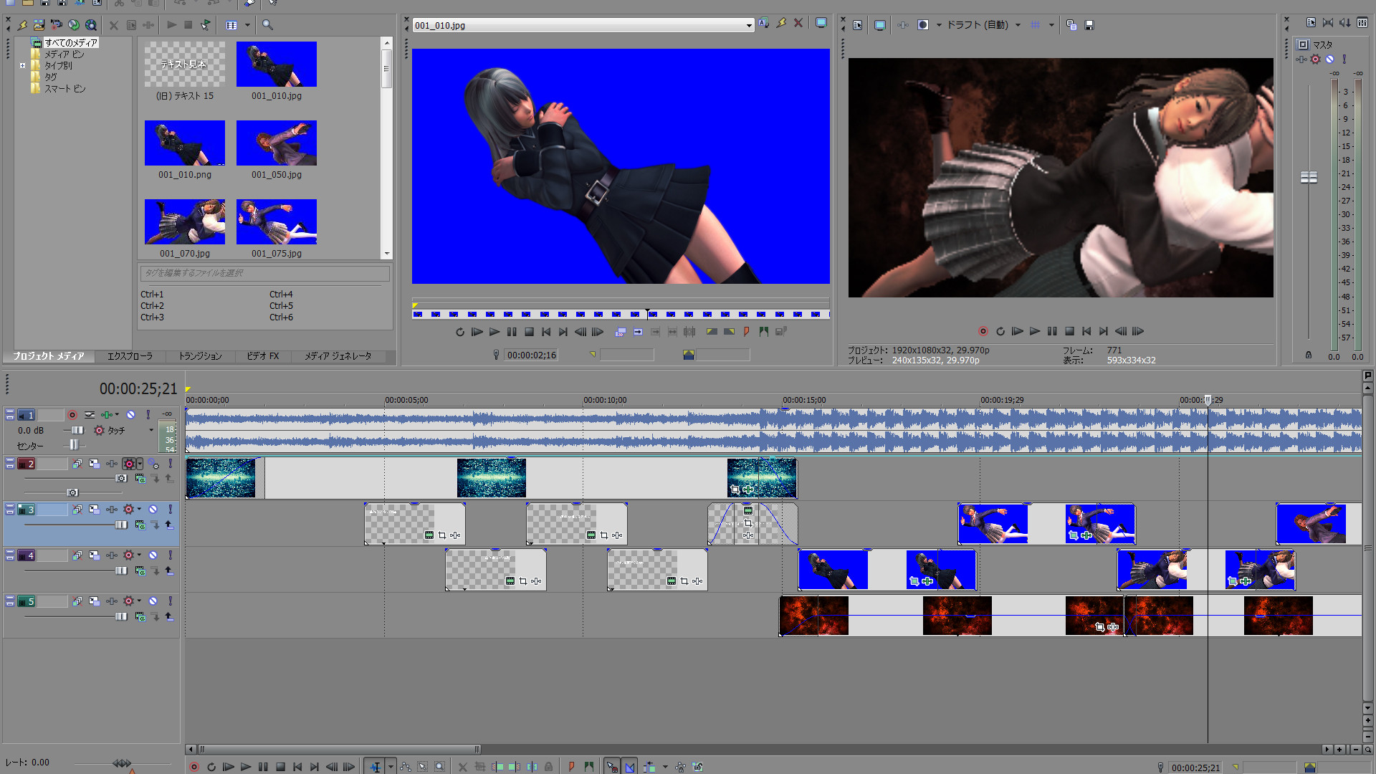Open the ビデオ FX tab

click(x=263, y=356)
